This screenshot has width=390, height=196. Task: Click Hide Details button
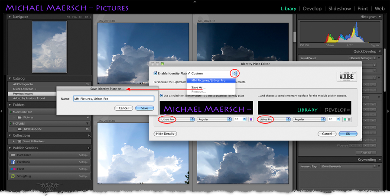tap(165, 134)
